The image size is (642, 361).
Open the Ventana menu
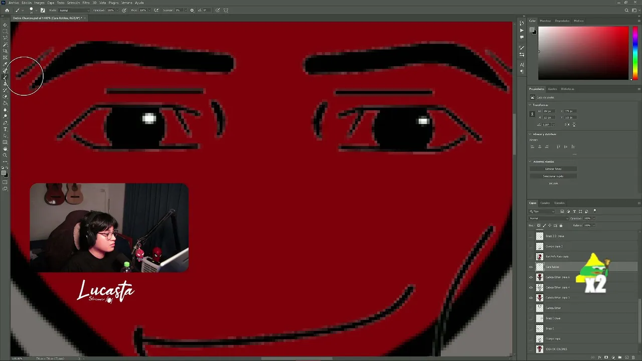tap(127, 3)
